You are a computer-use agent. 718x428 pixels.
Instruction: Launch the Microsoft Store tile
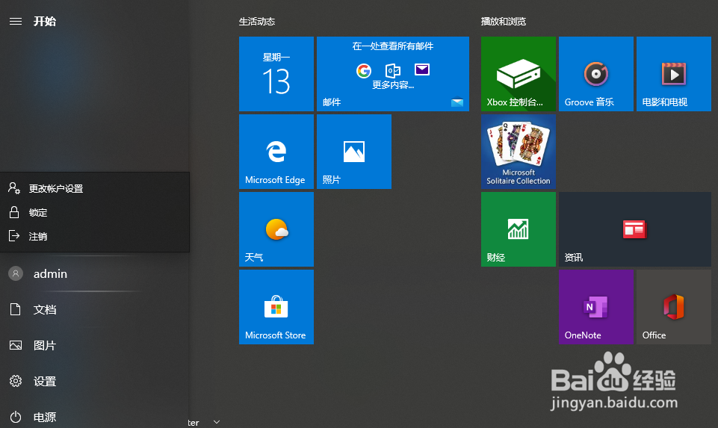coord(276,307)
